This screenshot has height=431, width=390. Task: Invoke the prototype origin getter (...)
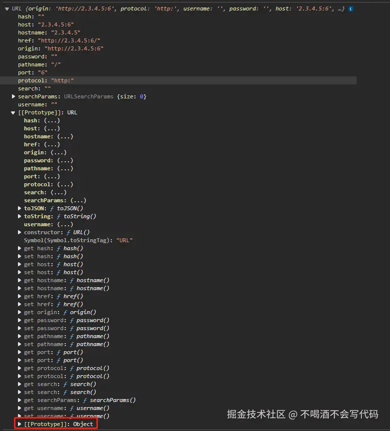point(58,152)
